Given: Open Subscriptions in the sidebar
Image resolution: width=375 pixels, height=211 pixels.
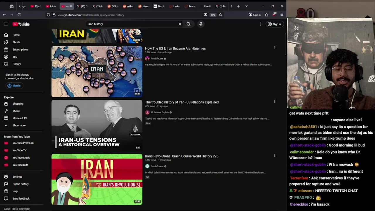Looking at the screenshot, I should pyautogui.click(x=20, y=50).
